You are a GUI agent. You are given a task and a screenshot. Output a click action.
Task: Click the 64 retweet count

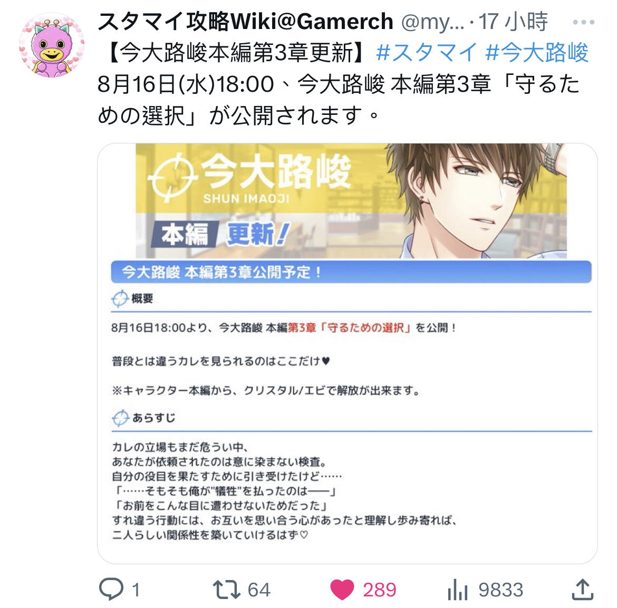coord(259,590)
